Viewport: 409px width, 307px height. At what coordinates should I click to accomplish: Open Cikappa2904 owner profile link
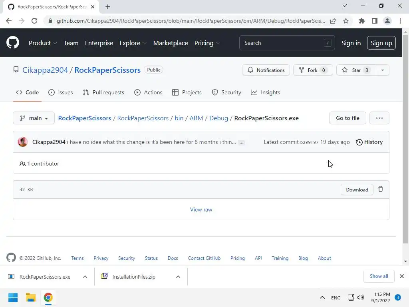coord(45,70)
